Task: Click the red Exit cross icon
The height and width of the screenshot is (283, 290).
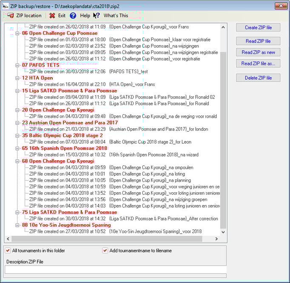Action: pos(52,16)
